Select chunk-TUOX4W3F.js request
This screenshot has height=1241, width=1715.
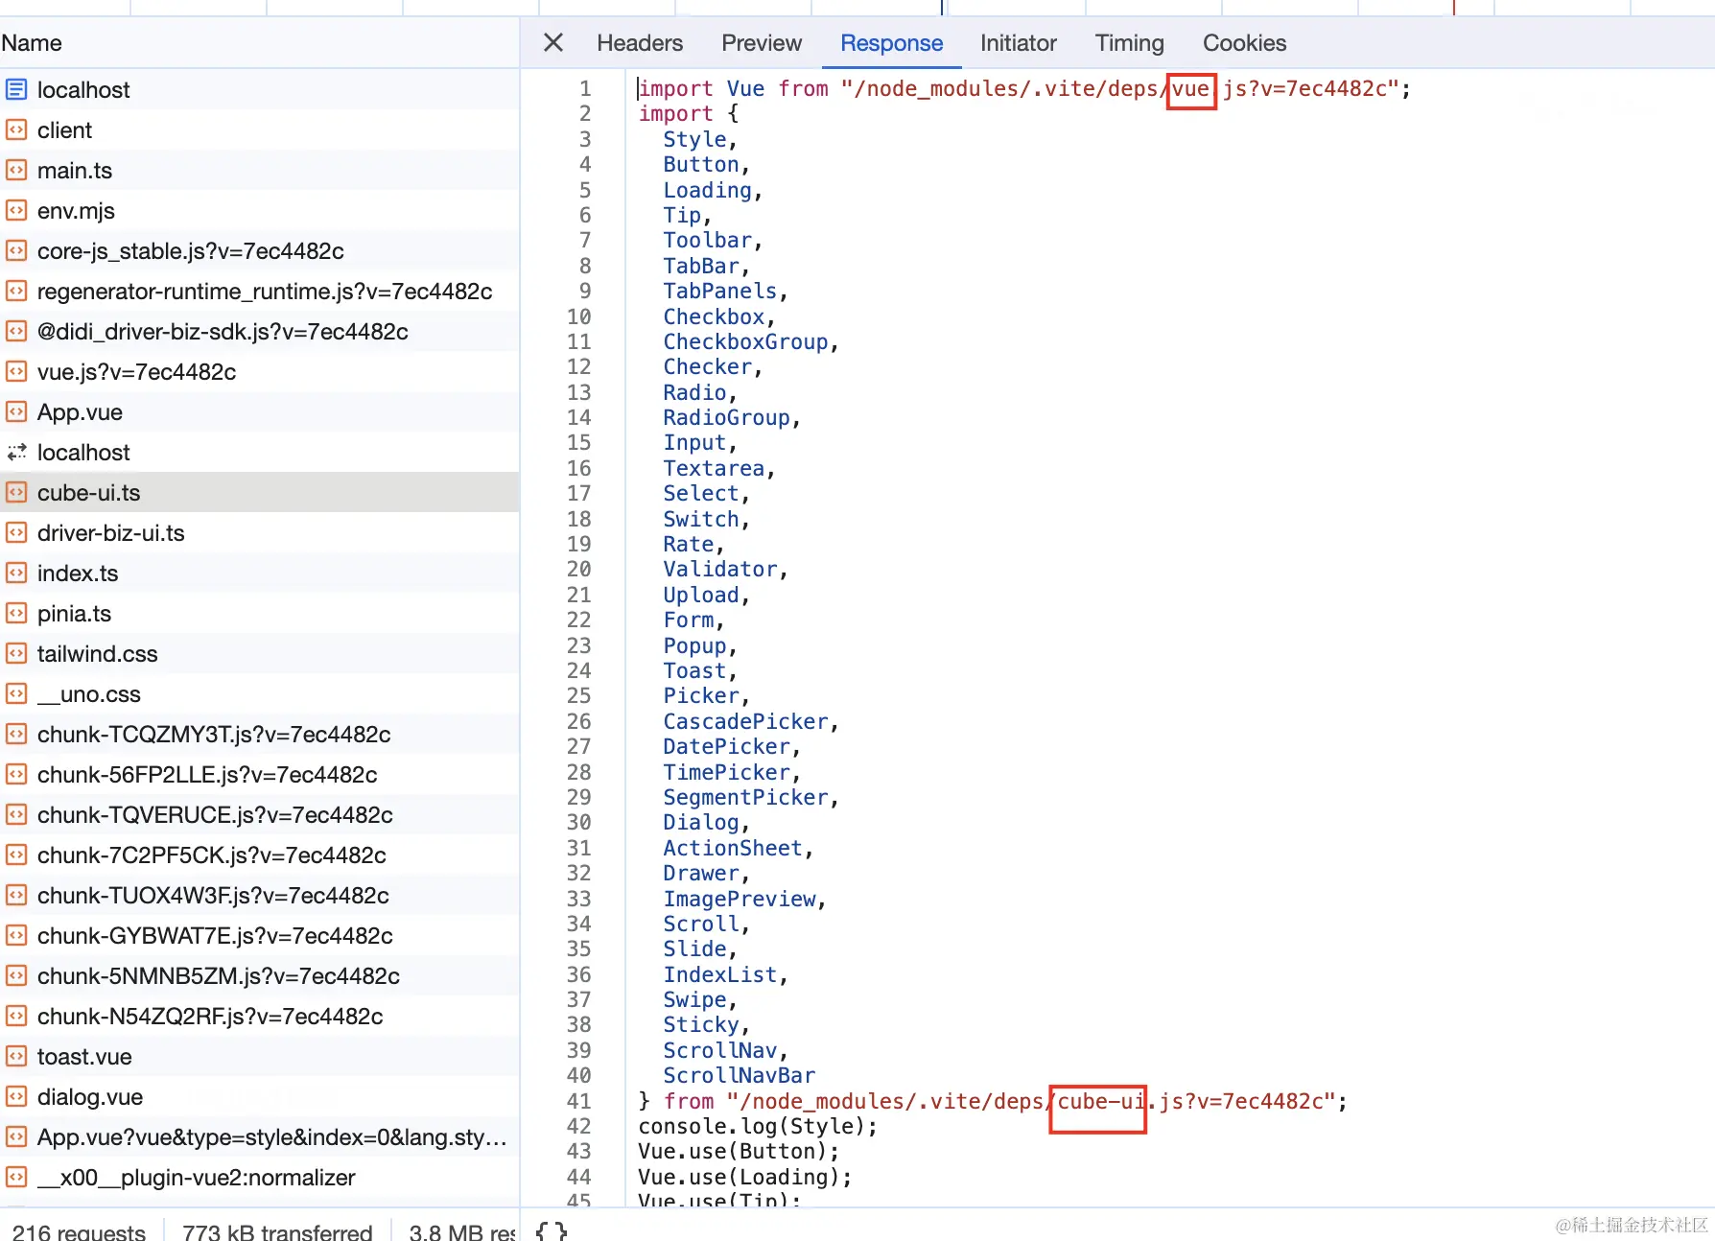tap(260, 896)
